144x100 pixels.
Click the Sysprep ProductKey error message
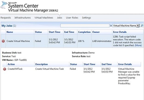tap(129, 76)
